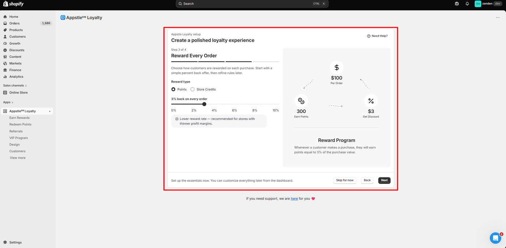Open the zenden store account menu
Viewport: 506px width, 248px height.
click(x=489, y=4)
